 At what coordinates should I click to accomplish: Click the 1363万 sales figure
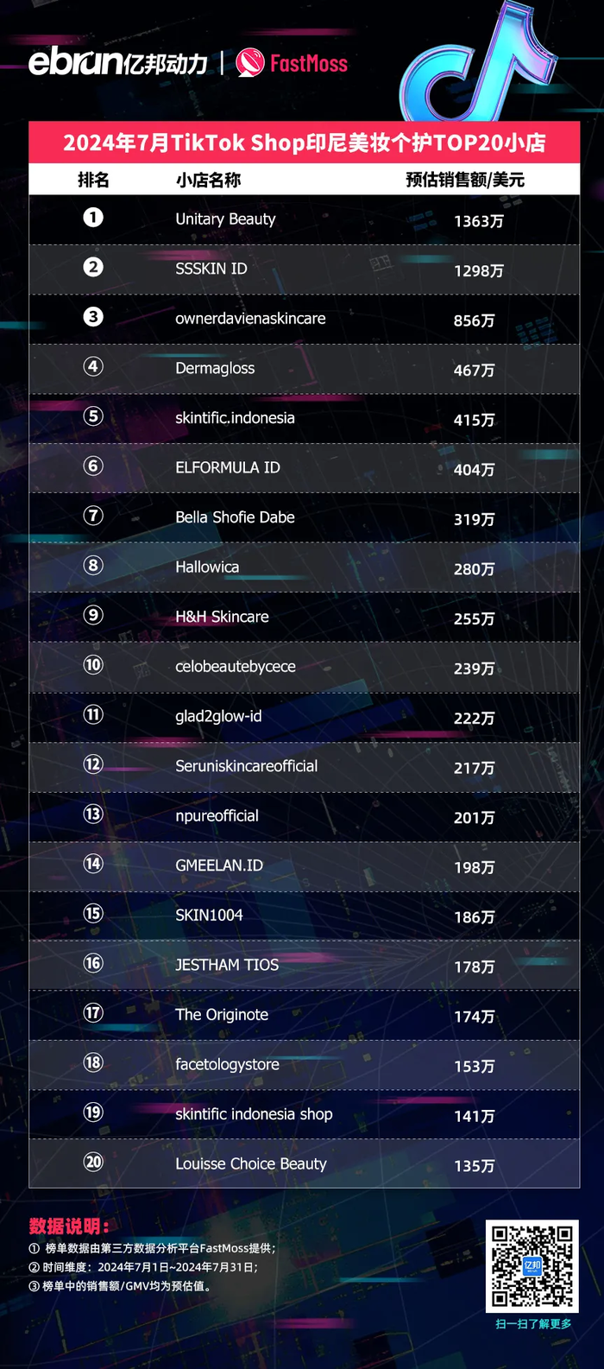pos(478,221)
